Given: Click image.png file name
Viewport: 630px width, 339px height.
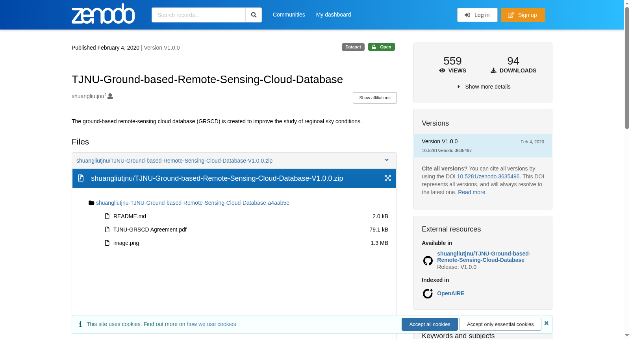Looking at the screenshot, I should pyautogui.click(x=126, y=243).
